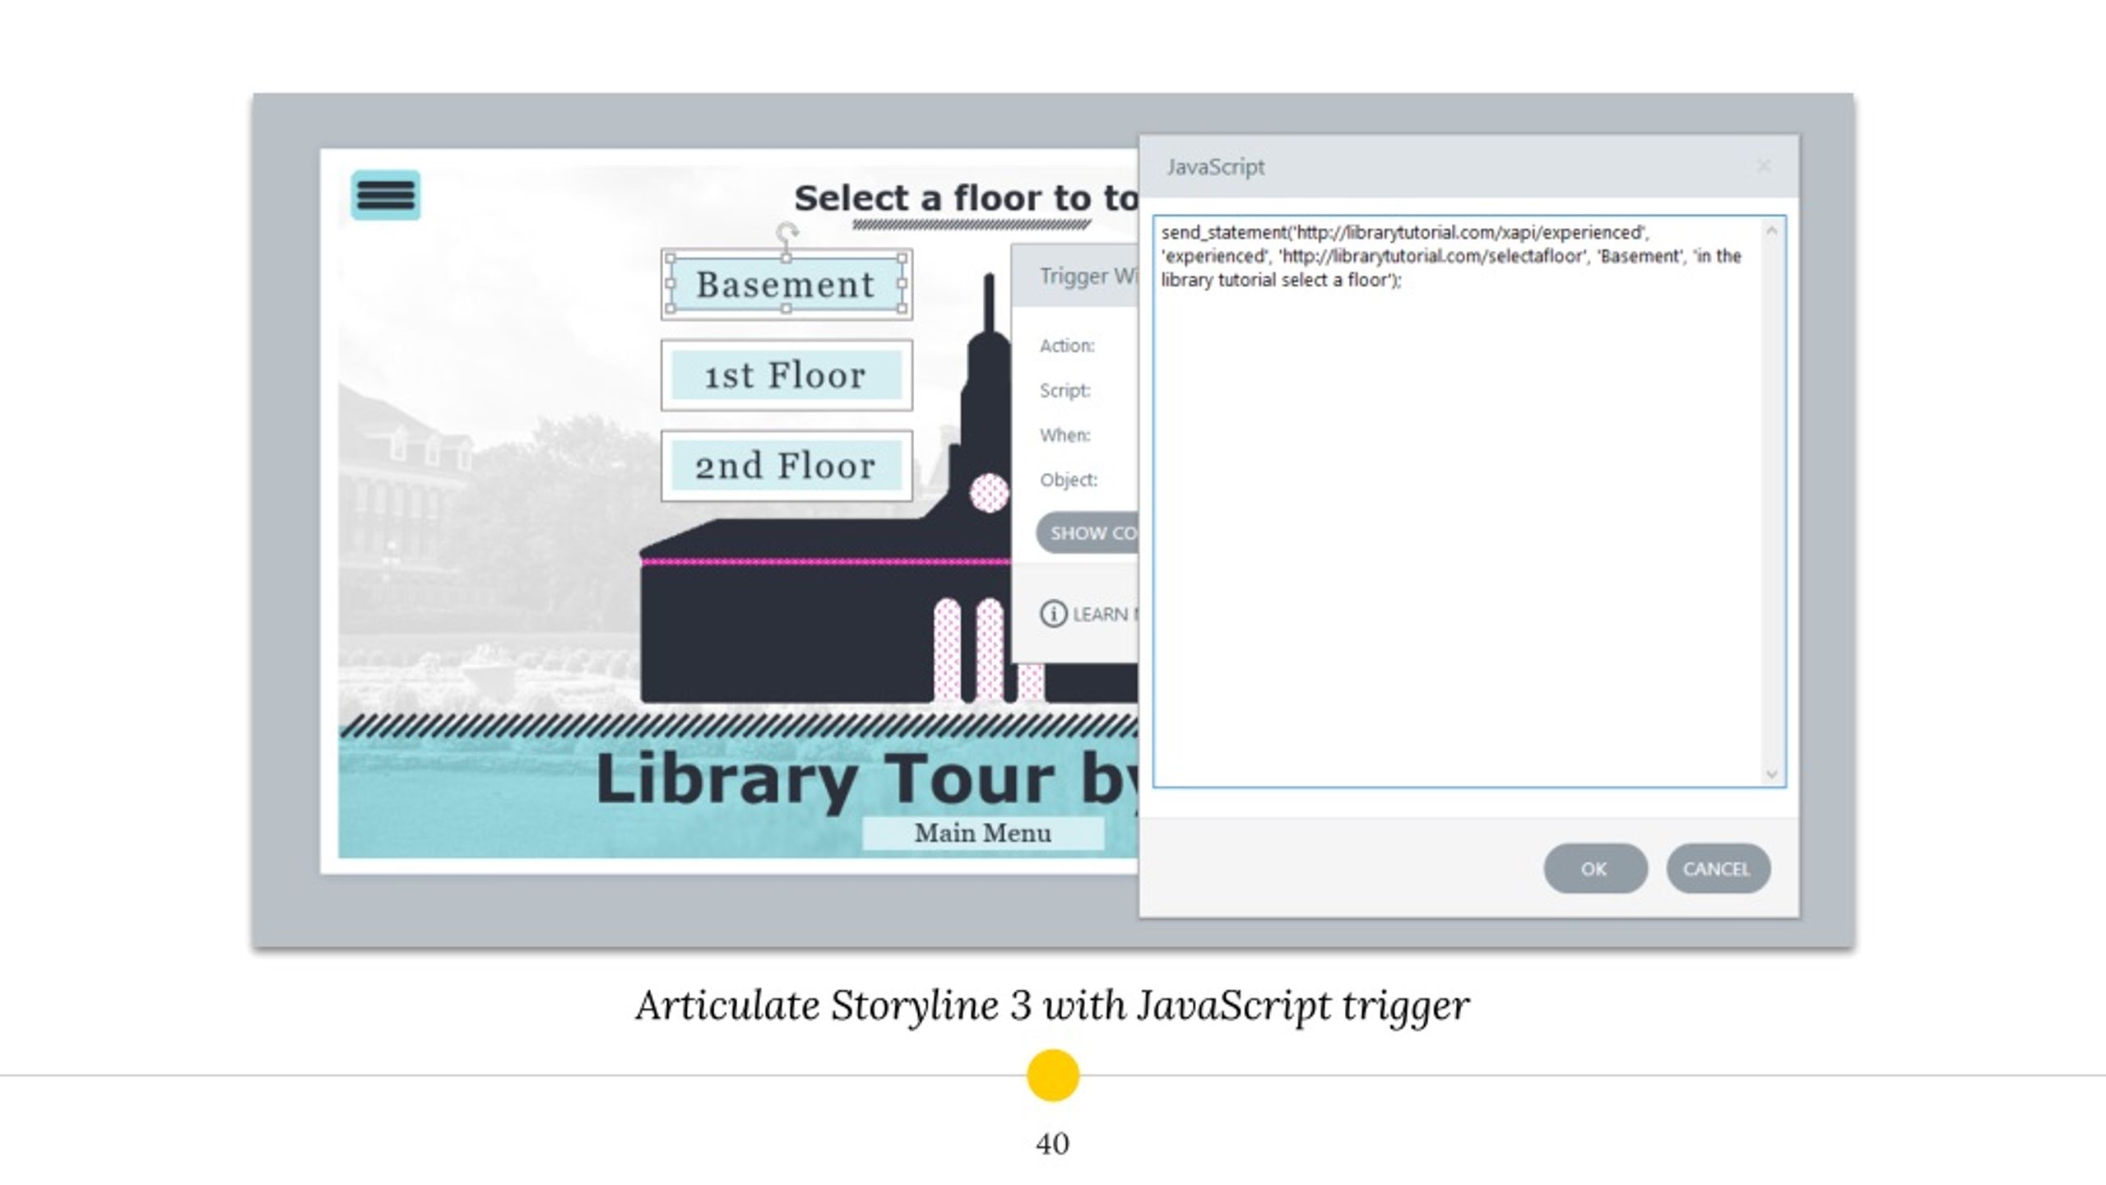Click the Main Menu button on the slide
2106x1185 pixels.
(x=983, y=833)
